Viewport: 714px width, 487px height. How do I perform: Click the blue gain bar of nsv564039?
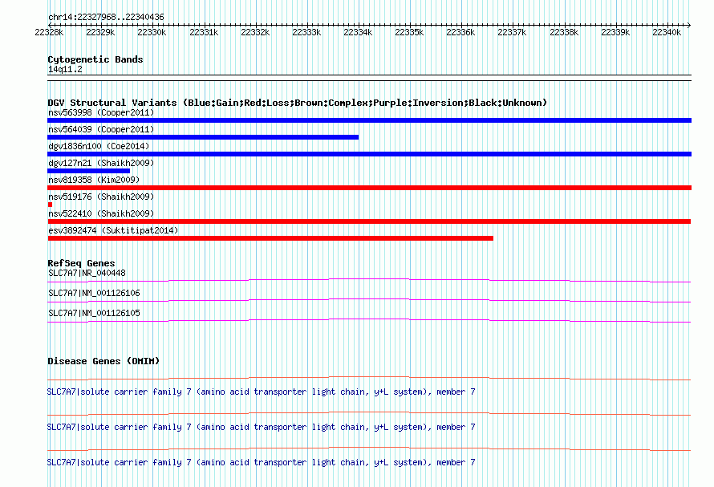point(203,137)
